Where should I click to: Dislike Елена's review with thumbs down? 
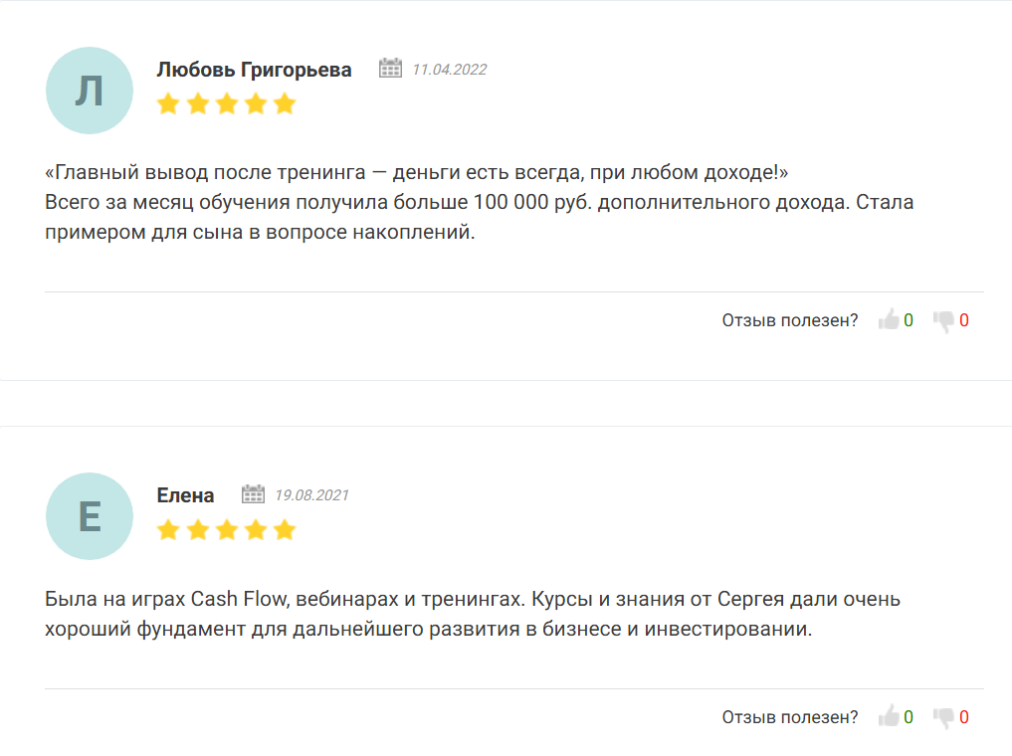point(943,717)
